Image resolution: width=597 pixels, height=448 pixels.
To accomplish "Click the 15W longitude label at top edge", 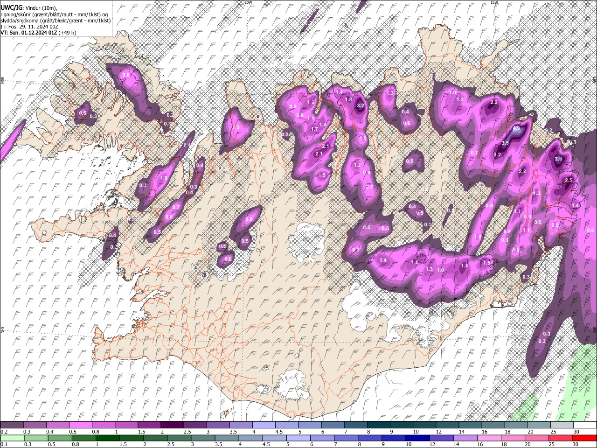I will pos(494,2).
